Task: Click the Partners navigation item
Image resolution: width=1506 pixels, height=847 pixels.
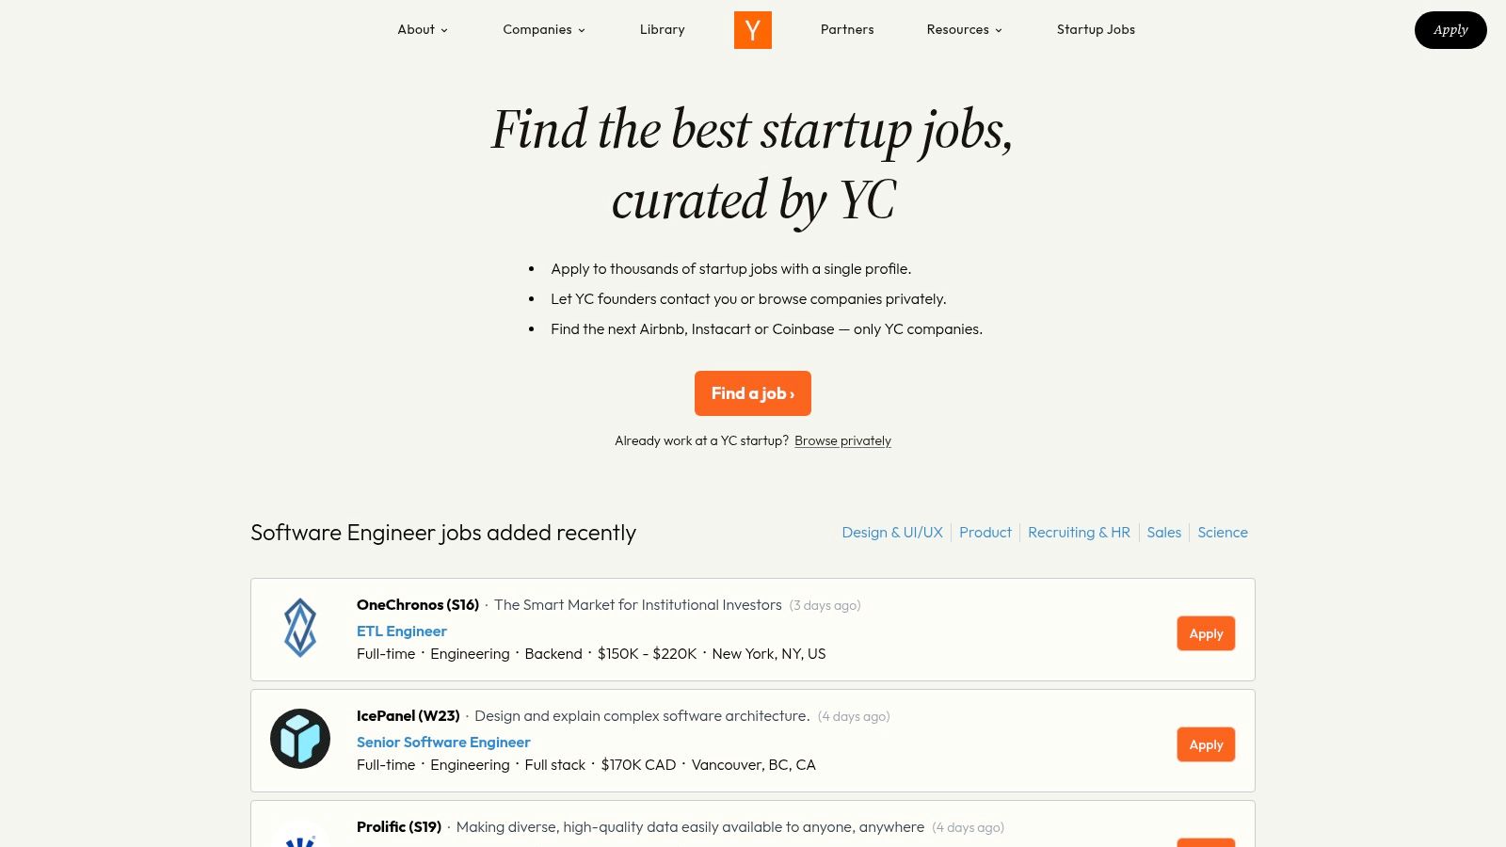Action: click(846, 29)
